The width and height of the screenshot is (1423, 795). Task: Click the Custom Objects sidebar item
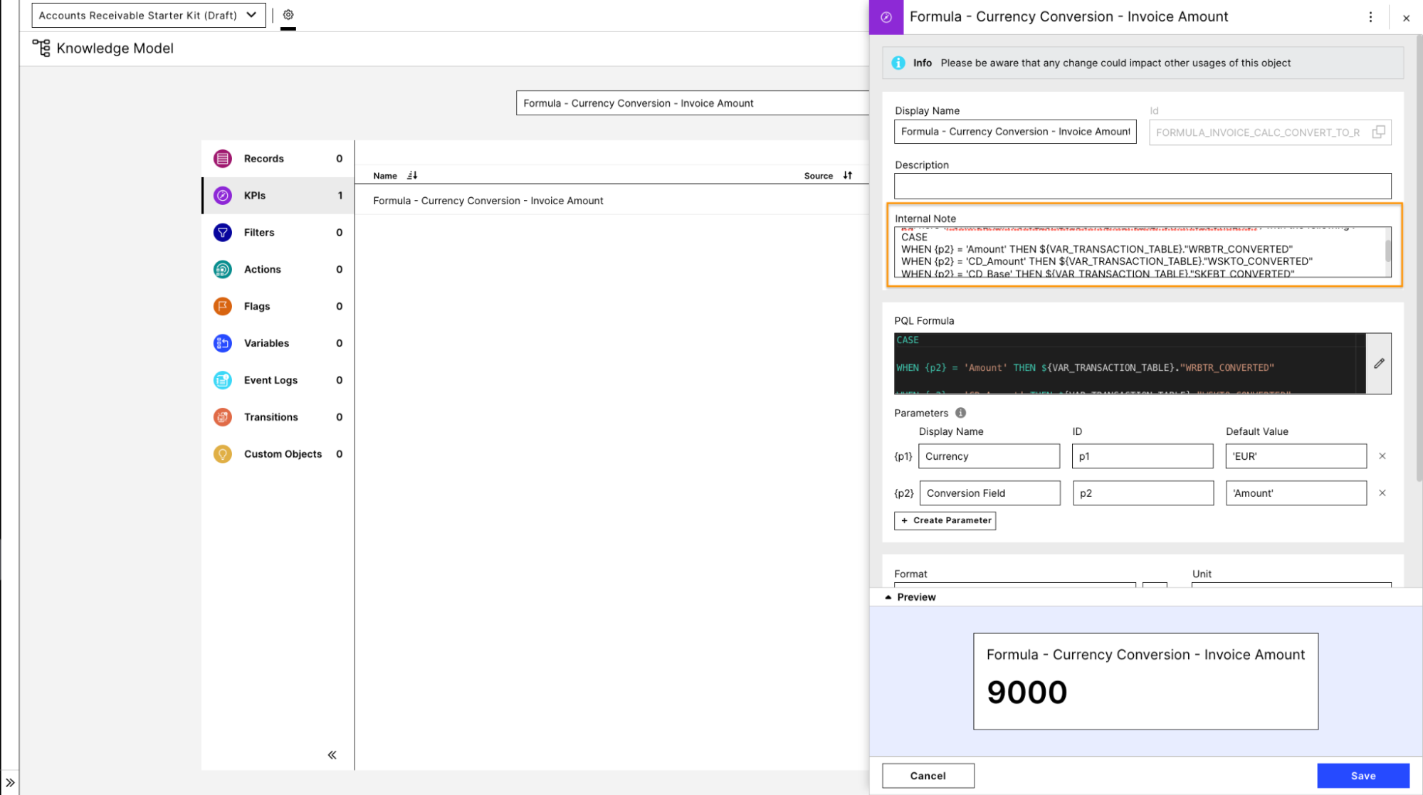(283, 453)
